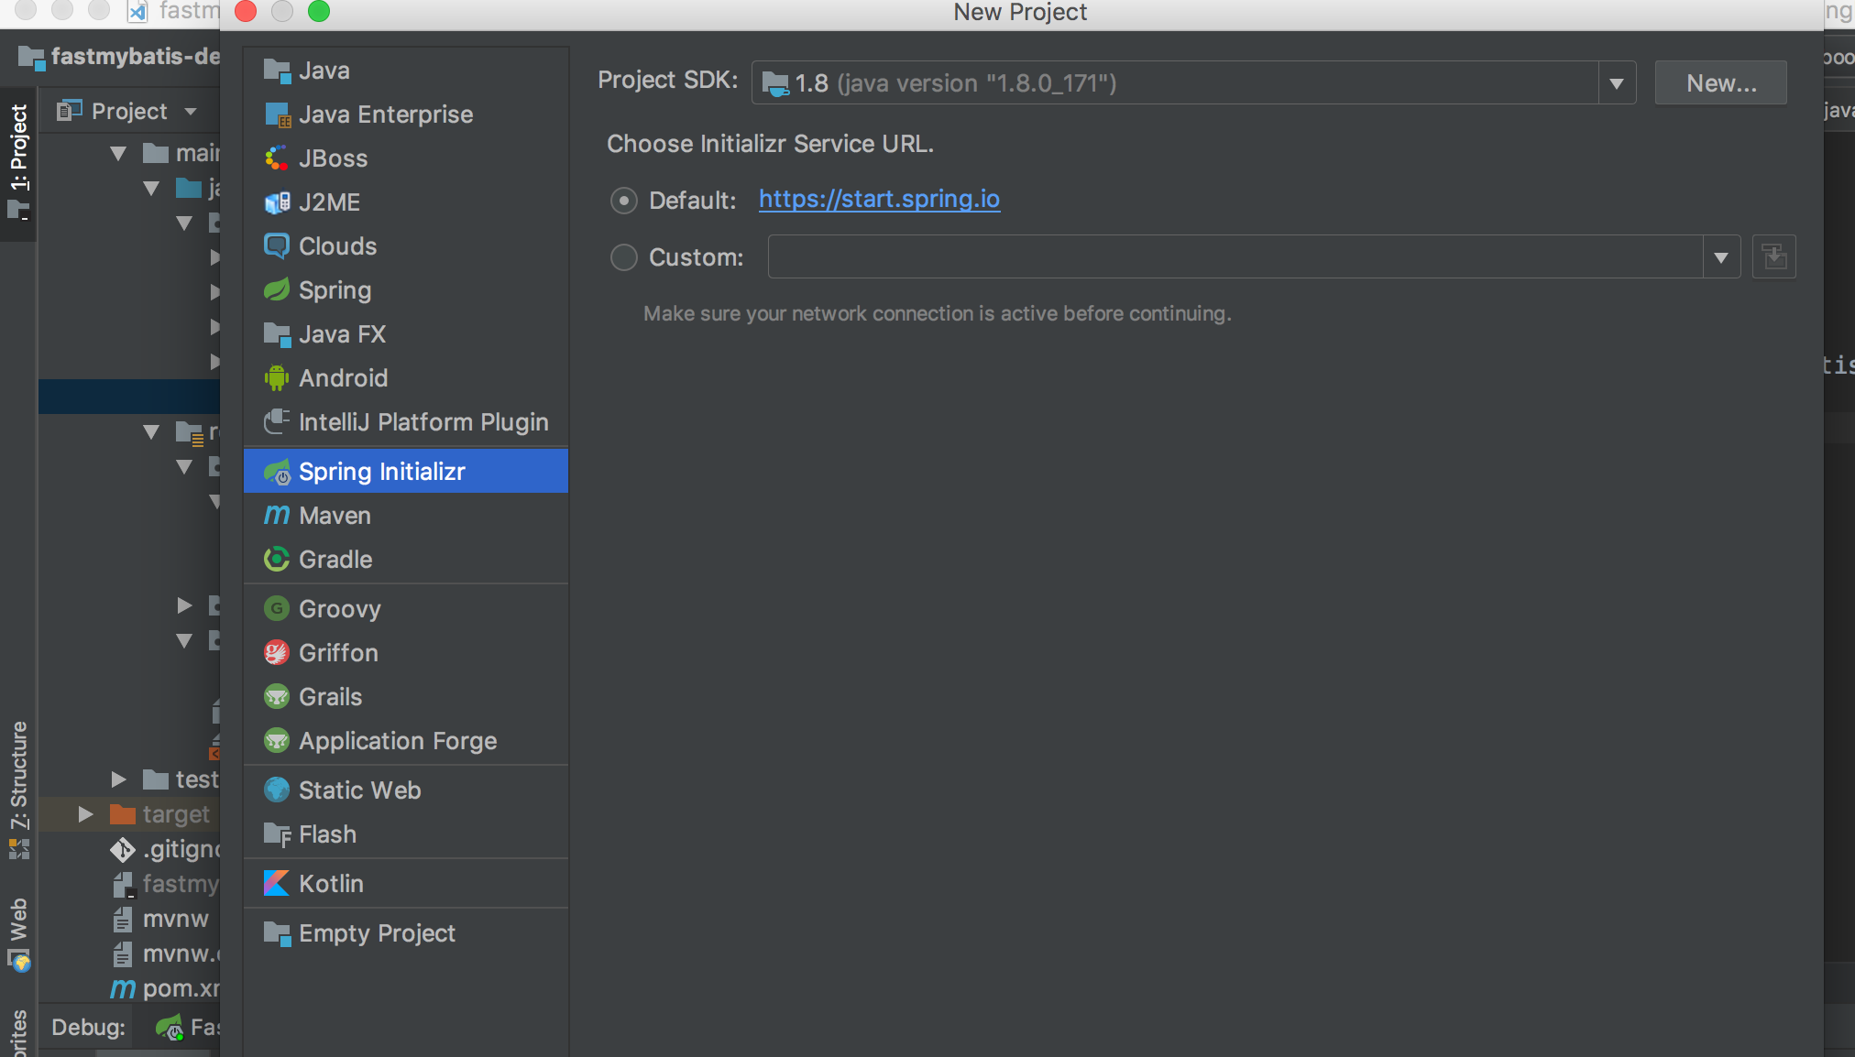Select the Maven m icon

click(276, 516)
